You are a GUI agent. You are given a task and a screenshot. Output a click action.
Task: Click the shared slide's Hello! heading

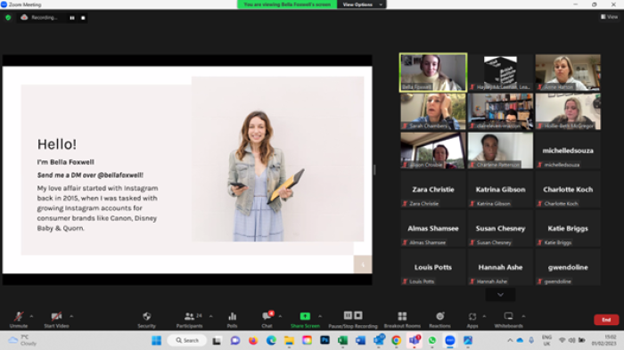coord(57,144)
